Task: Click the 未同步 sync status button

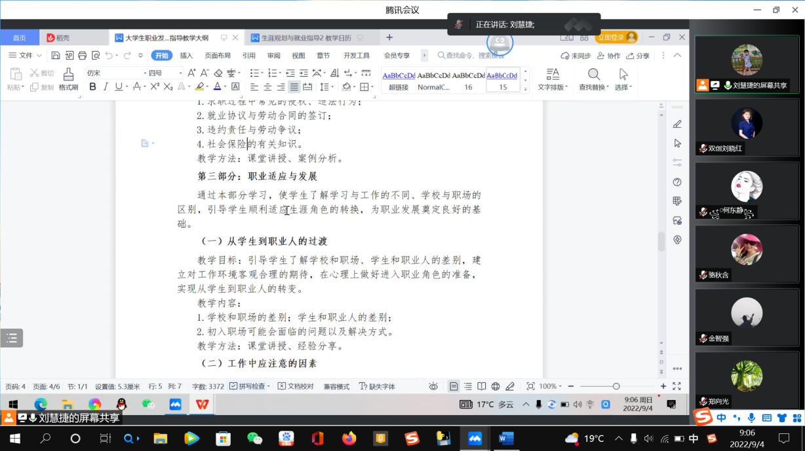Action: click(x=576, y=56)
